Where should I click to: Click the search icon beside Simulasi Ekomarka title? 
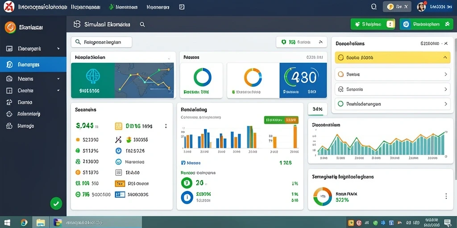click(142, 24)
